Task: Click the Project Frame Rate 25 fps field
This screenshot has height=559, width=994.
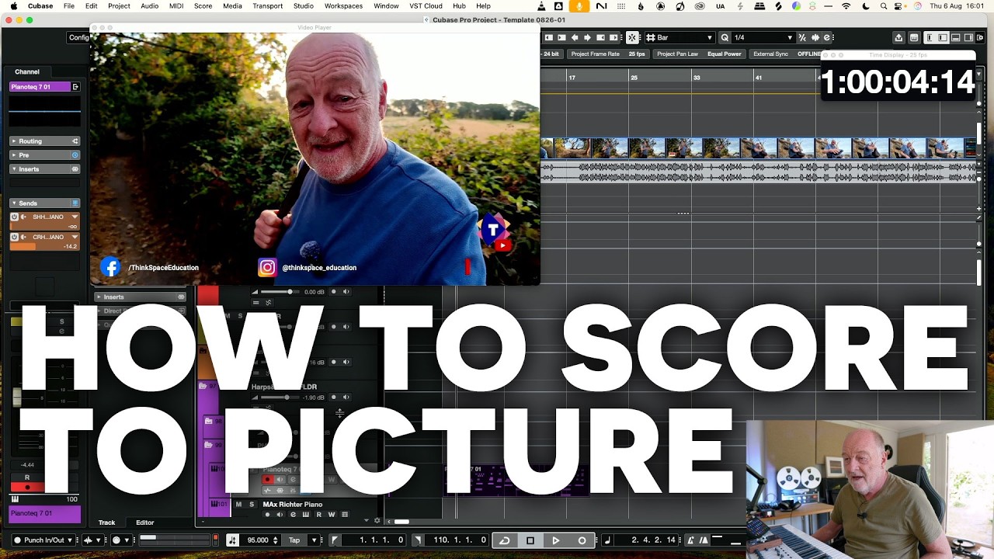Action: (608, 54)
